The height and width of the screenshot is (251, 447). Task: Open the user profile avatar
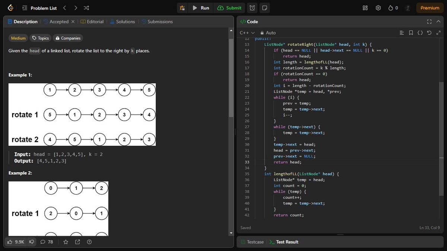(x=408, y=8)
